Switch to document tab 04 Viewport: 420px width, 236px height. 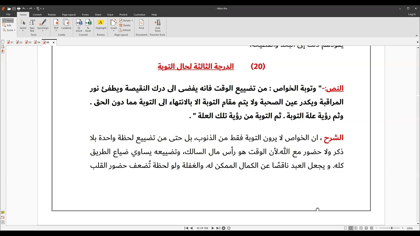37,42
